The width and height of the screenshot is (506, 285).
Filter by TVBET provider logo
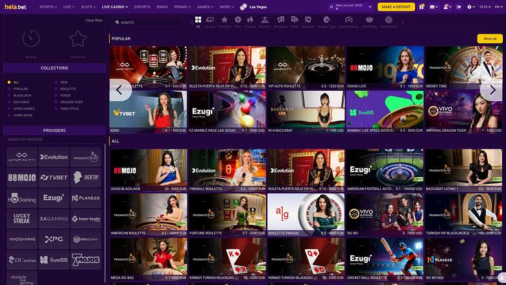pyautogui.click(x=54, y=177)
